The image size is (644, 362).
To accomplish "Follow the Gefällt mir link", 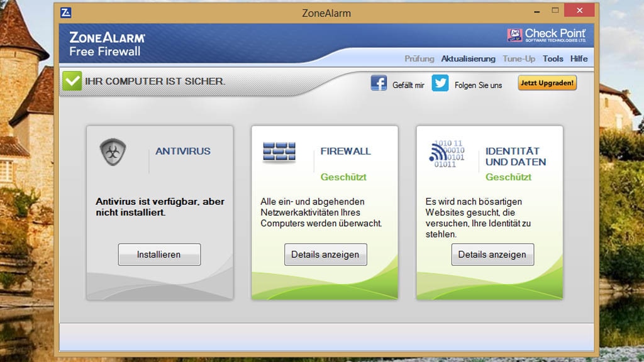I will [x=408, y=85].
